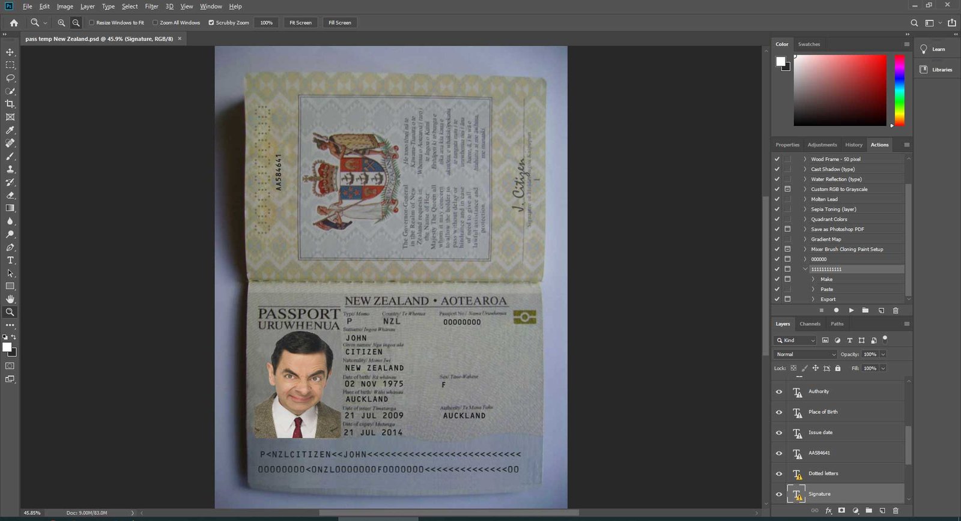Viewport: 961px width, 521px height.
Task: Open the Search icon at top right
Action: [x=914, y=23]
